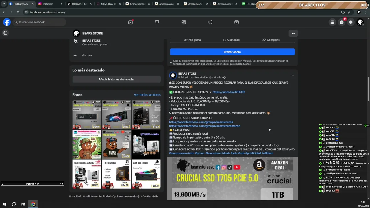Open the Windows Start menu
Screen dimensions: 370x208
pos(5,204)
